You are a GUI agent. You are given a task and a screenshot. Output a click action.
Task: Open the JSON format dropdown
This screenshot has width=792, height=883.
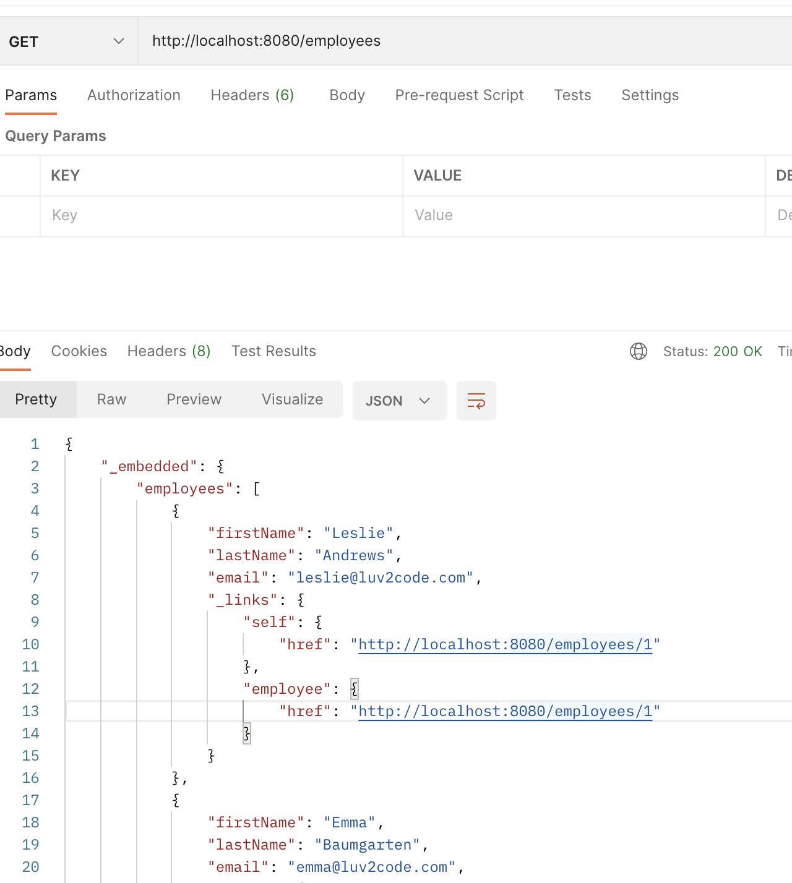tap(400, 401)
